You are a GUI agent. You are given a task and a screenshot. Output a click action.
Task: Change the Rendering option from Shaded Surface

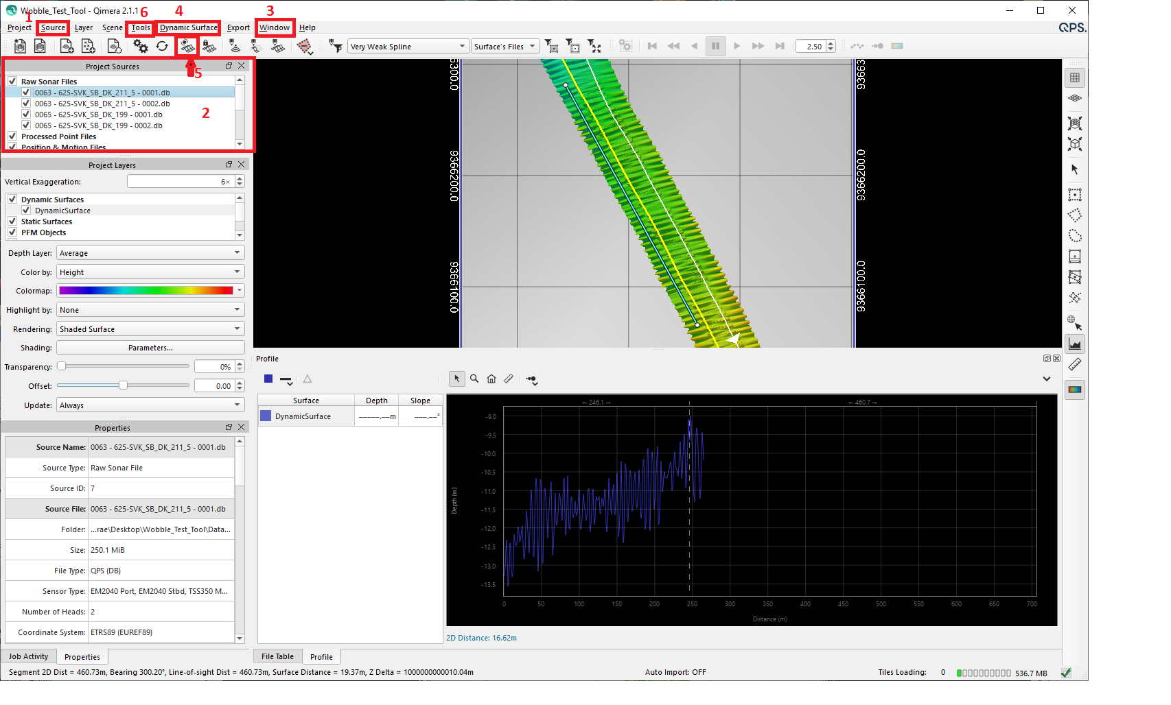pos(150,328)
